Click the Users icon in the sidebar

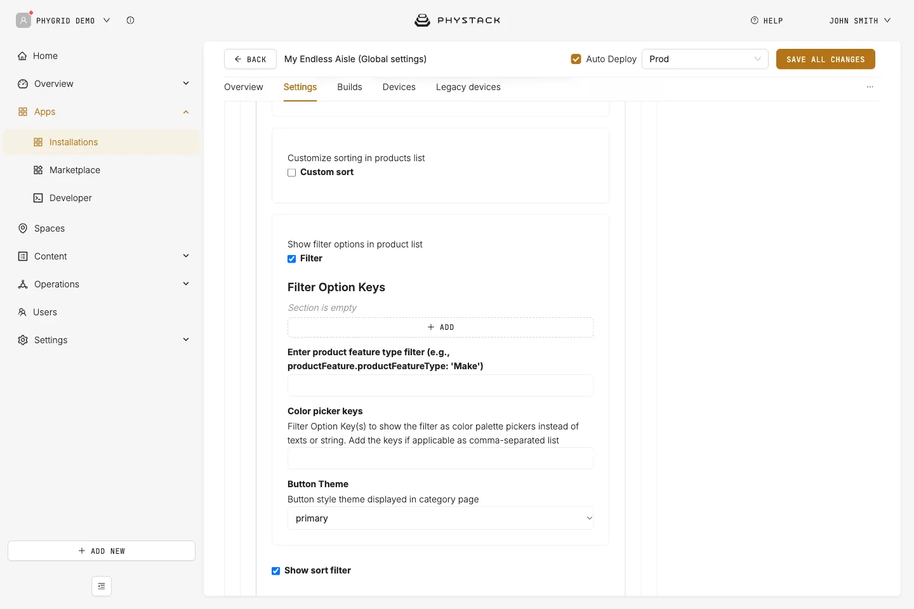22,312
